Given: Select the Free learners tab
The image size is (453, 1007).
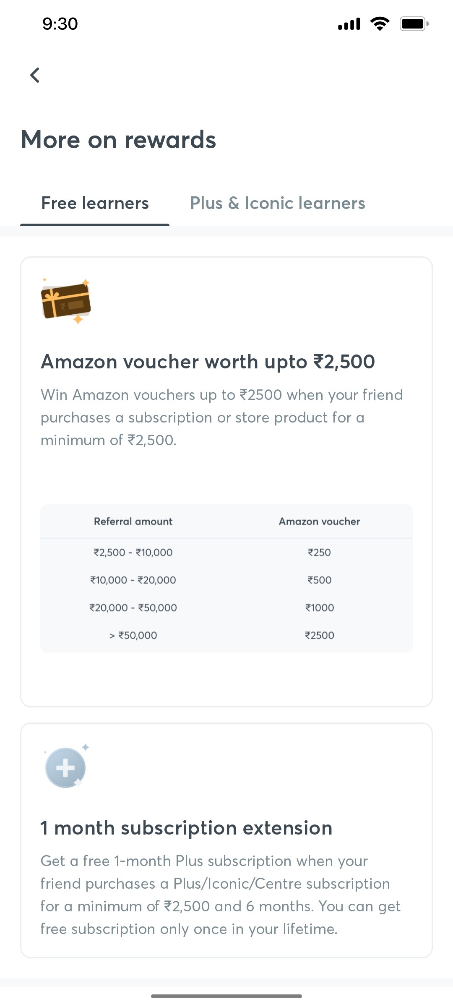Looking at the screenshot, I should coord(94,203).
